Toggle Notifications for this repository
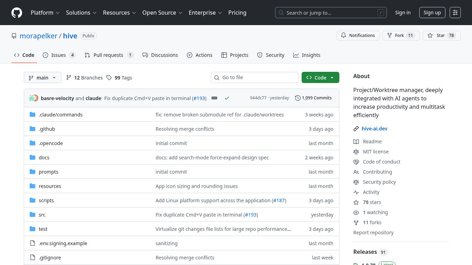The width and height of the screenshot is (472, 265). click(357, 36)
